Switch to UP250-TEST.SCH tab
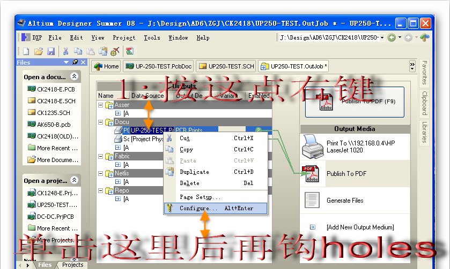This screenshot has width=450, height=269. coord(226,66)
